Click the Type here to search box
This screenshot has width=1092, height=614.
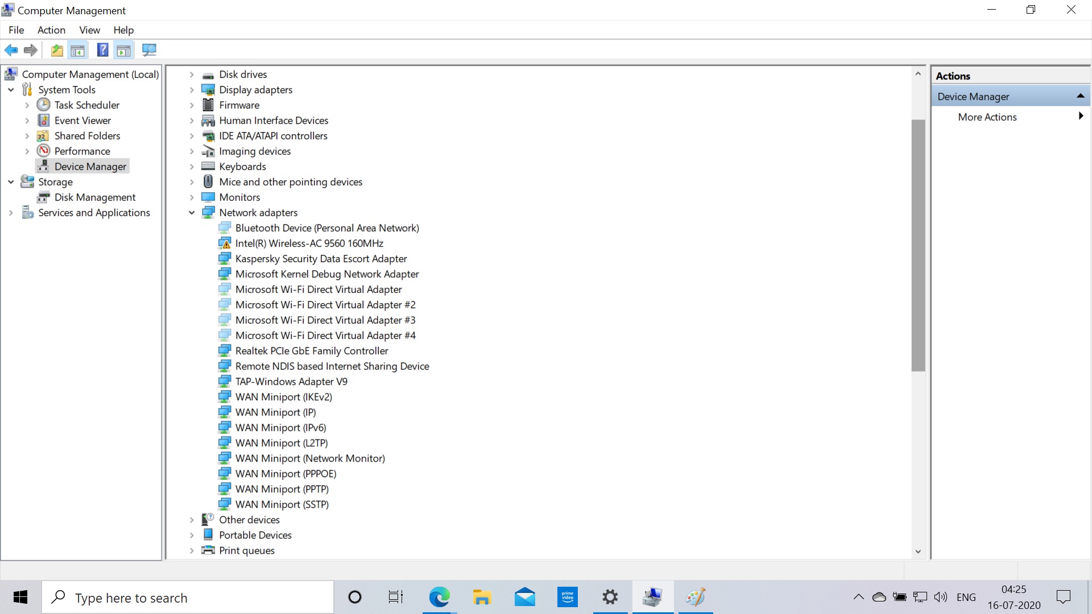[188, 597]
